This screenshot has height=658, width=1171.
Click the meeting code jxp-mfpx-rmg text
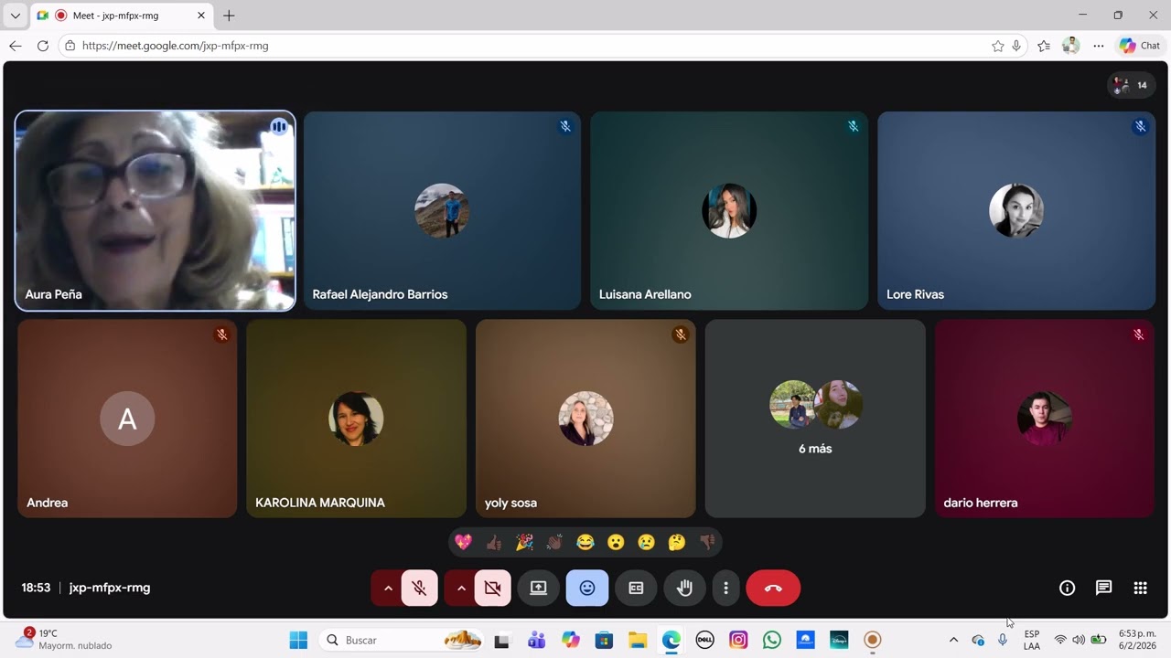pyautogui.click(x=110, y=588)
